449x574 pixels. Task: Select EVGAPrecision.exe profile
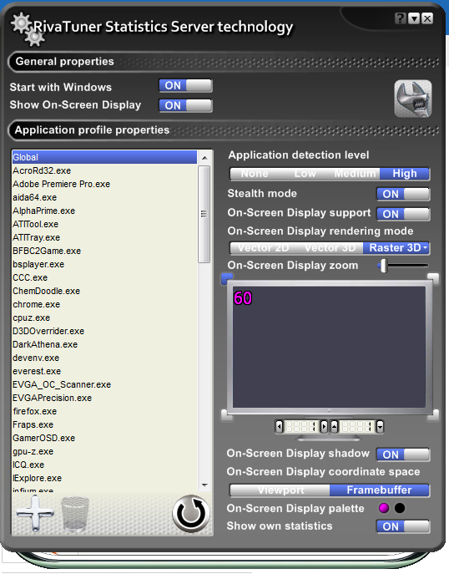coord(104,398)
